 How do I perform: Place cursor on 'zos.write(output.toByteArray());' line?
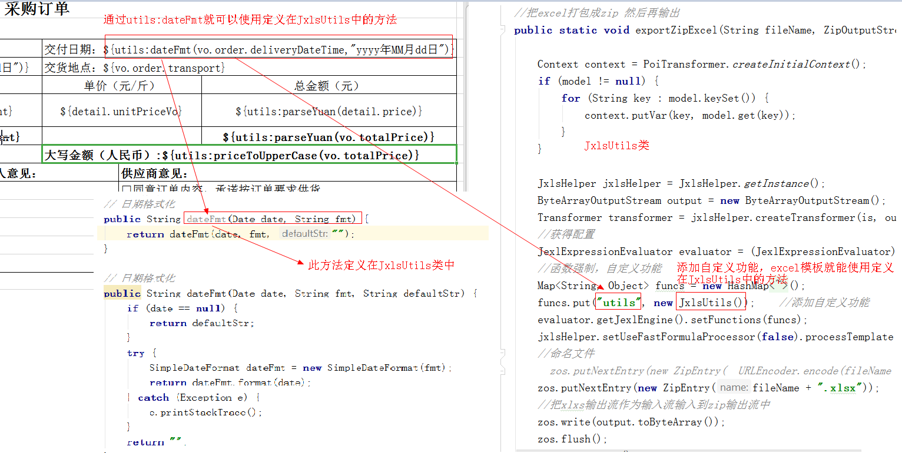631,422
